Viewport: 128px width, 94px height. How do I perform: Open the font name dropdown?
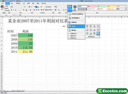click(x=23, y=7)
